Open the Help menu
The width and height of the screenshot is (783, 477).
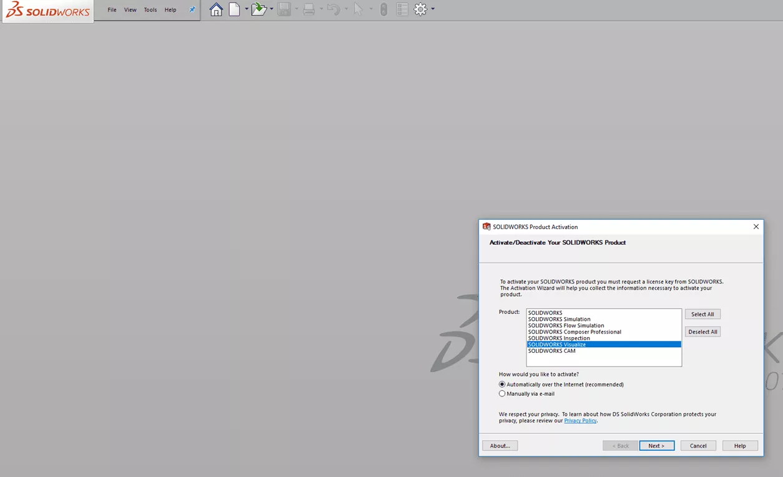170,9
